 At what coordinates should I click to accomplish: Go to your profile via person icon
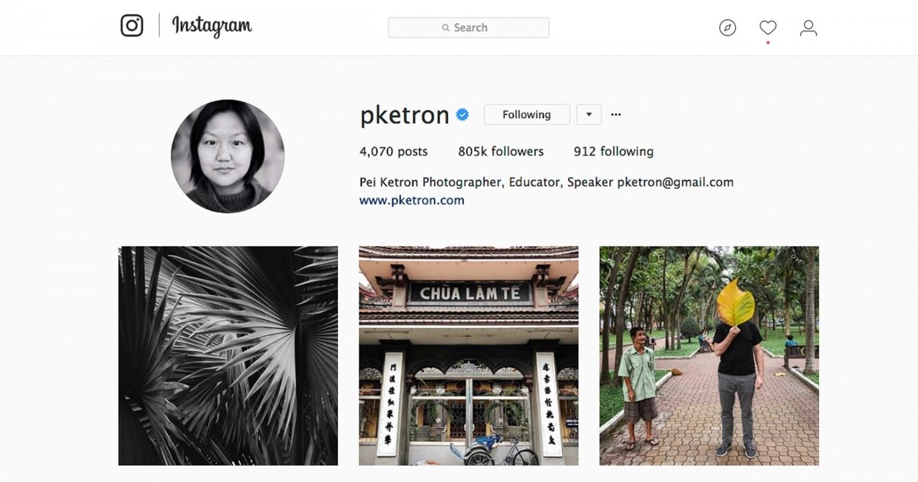click(808, 28)
